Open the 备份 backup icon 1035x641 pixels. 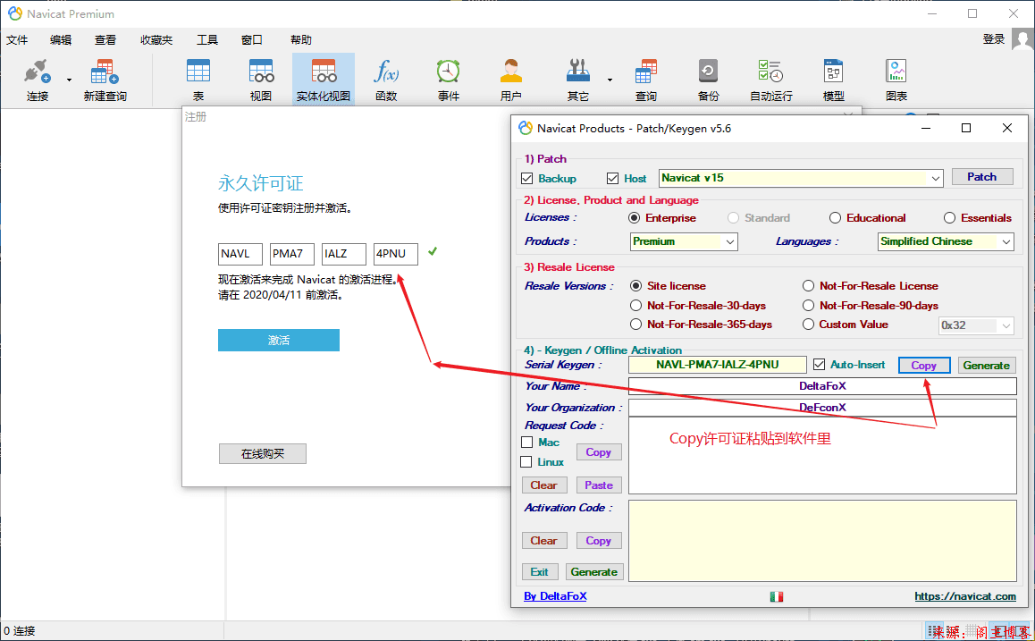click(708, 72)
